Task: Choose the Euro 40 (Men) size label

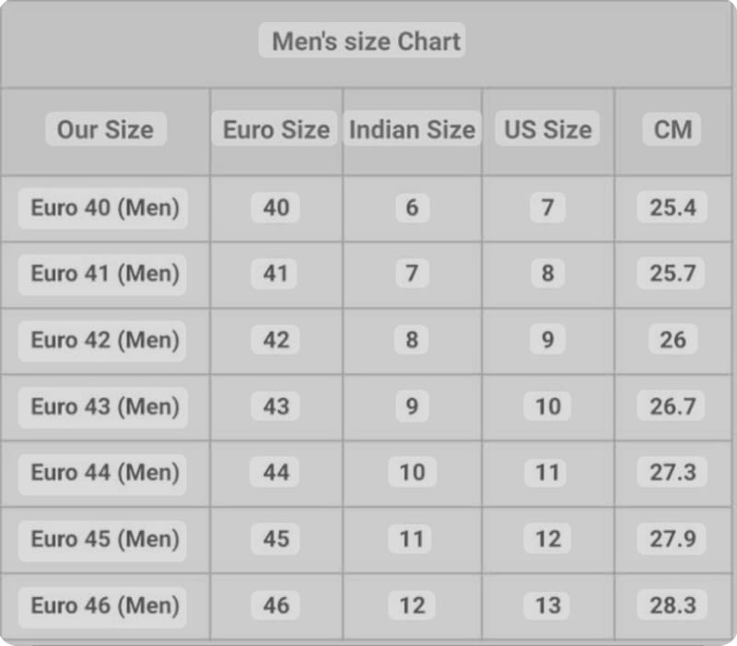Action: point(105,207)
